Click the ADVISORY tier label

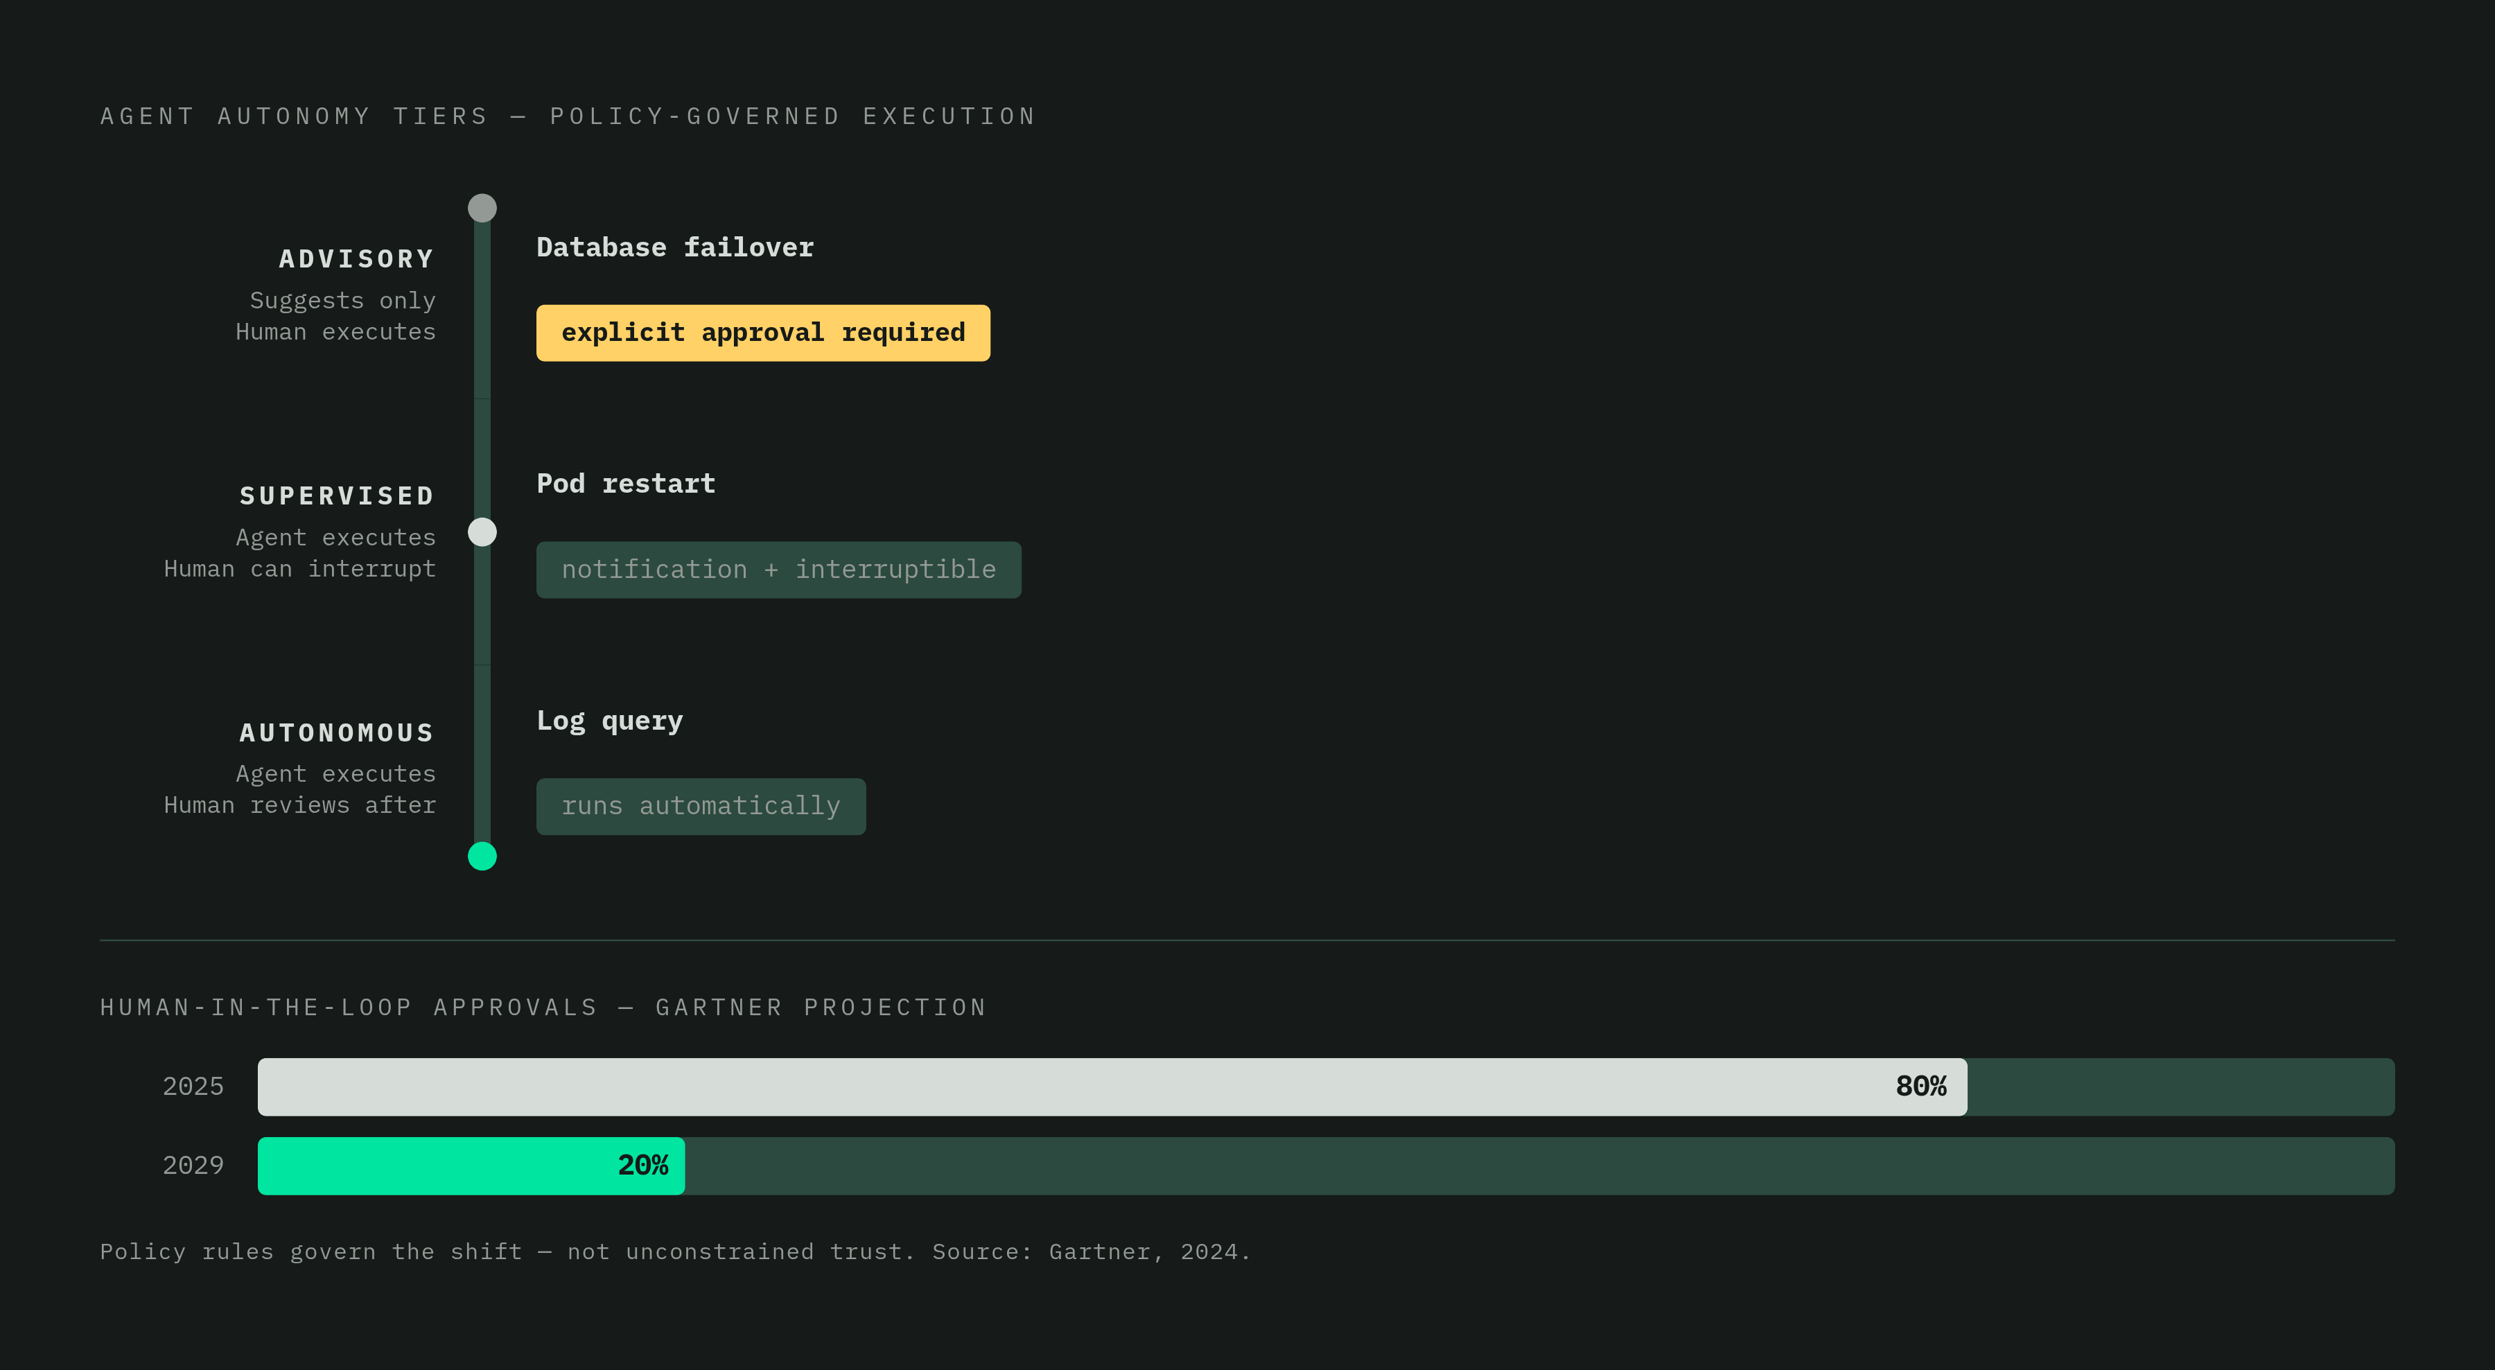[358, 259]
